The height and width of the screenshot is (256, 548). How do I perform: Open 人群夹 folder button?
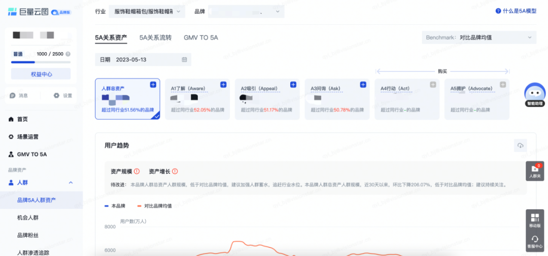(x=535, y=171)
